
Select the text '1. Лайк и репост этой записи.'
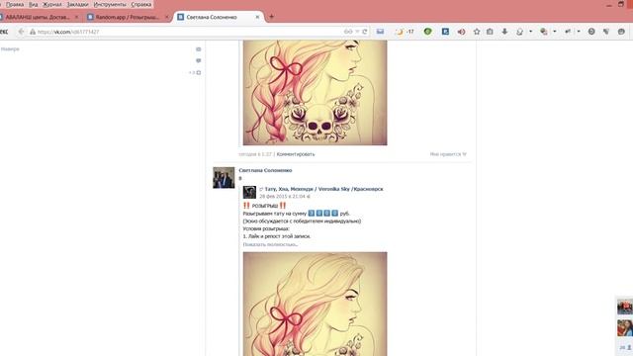point(277,236)
